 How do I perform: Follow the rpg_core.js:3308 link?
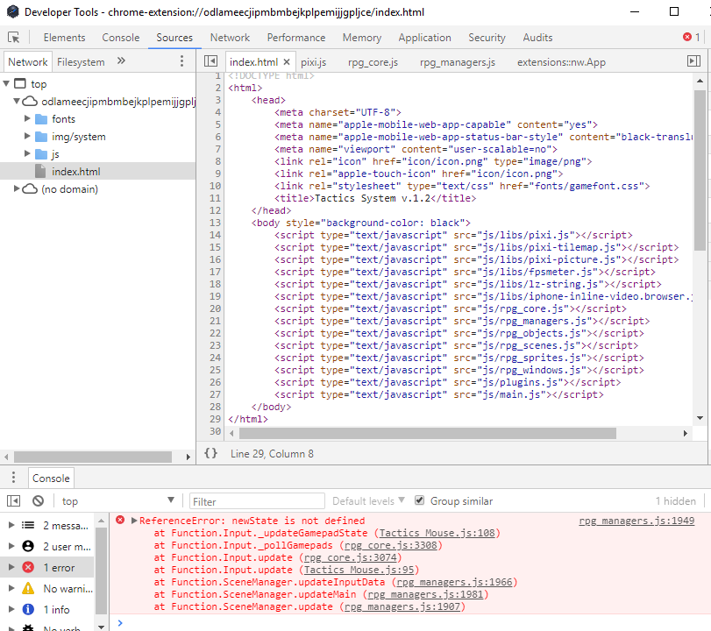(x=390, y=545)
